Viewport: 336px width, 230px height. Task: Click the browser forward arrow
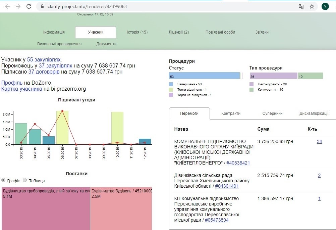coord(18,6)
